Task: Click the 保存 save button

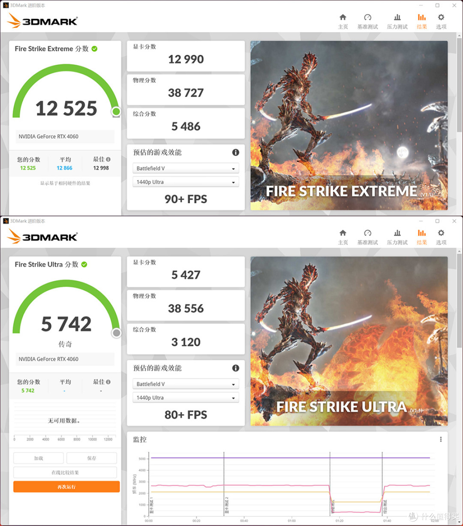Action: pyautogui.click(x=92, y=458)
